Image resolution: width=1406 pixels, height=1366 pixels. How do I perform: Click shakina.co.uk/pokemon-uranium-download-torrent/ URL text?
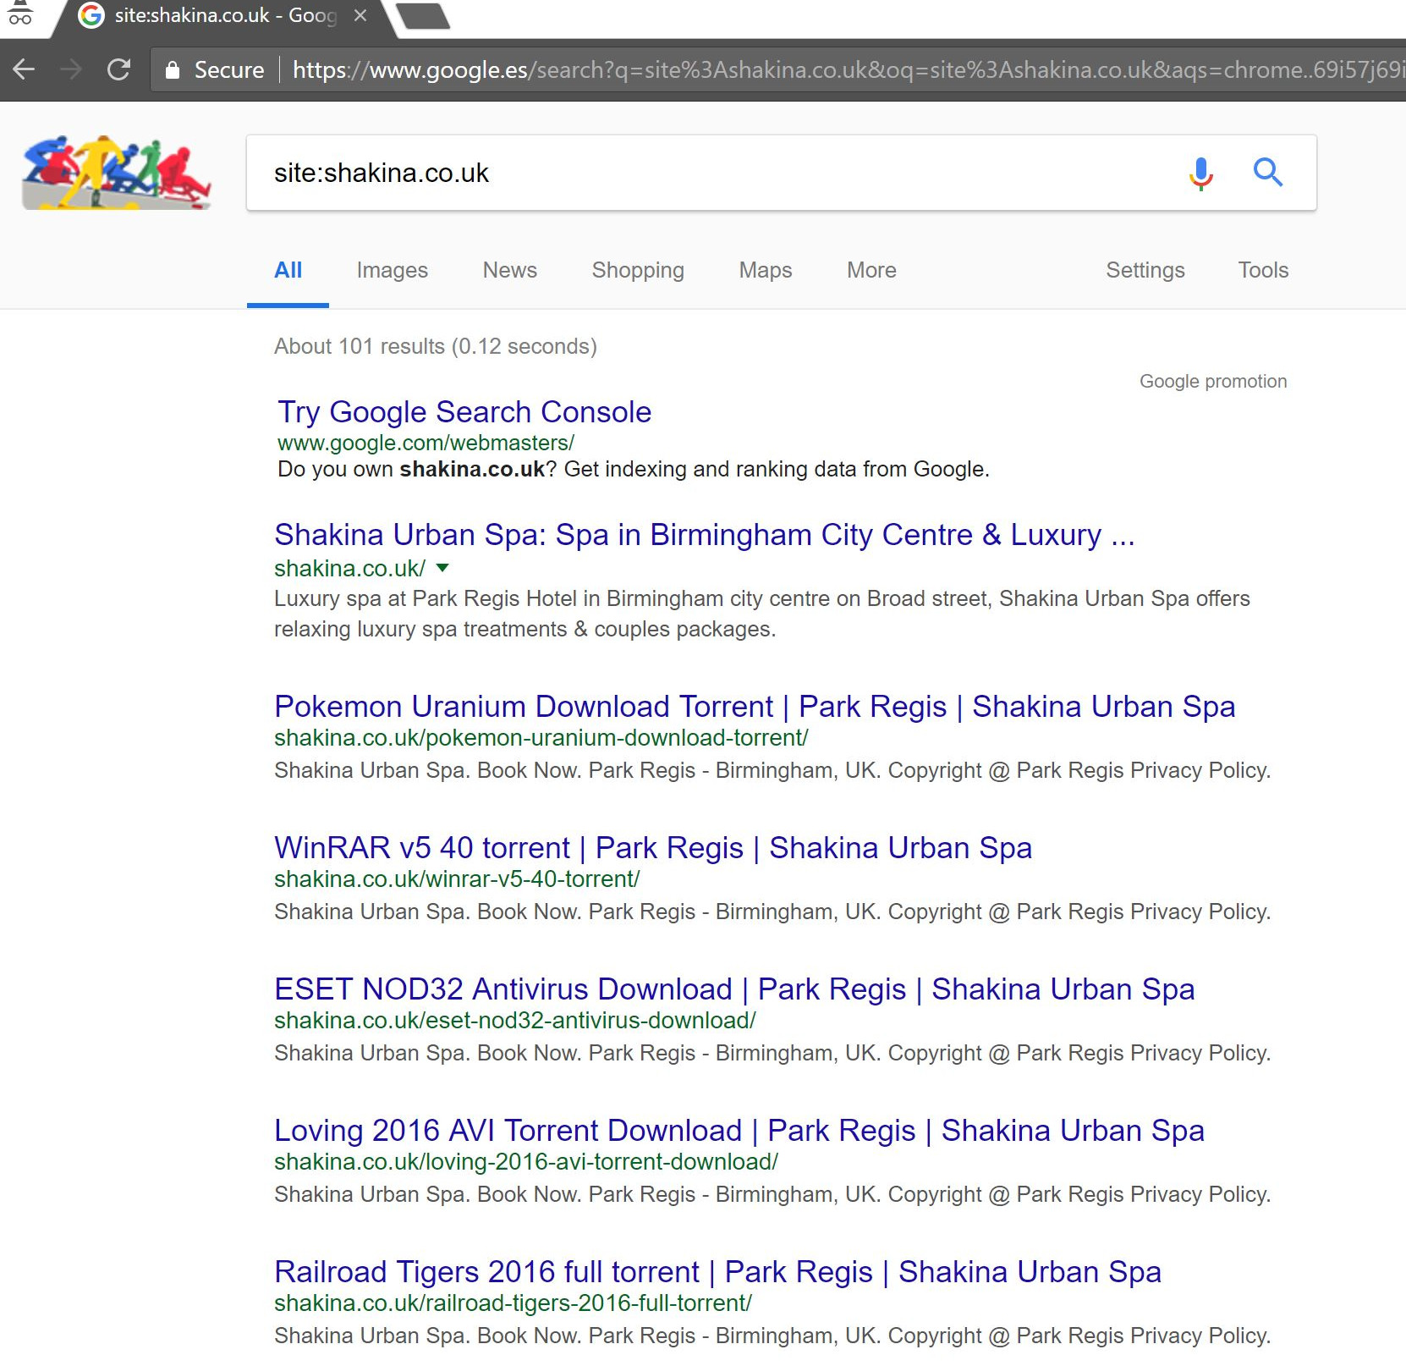pos(541,738)
